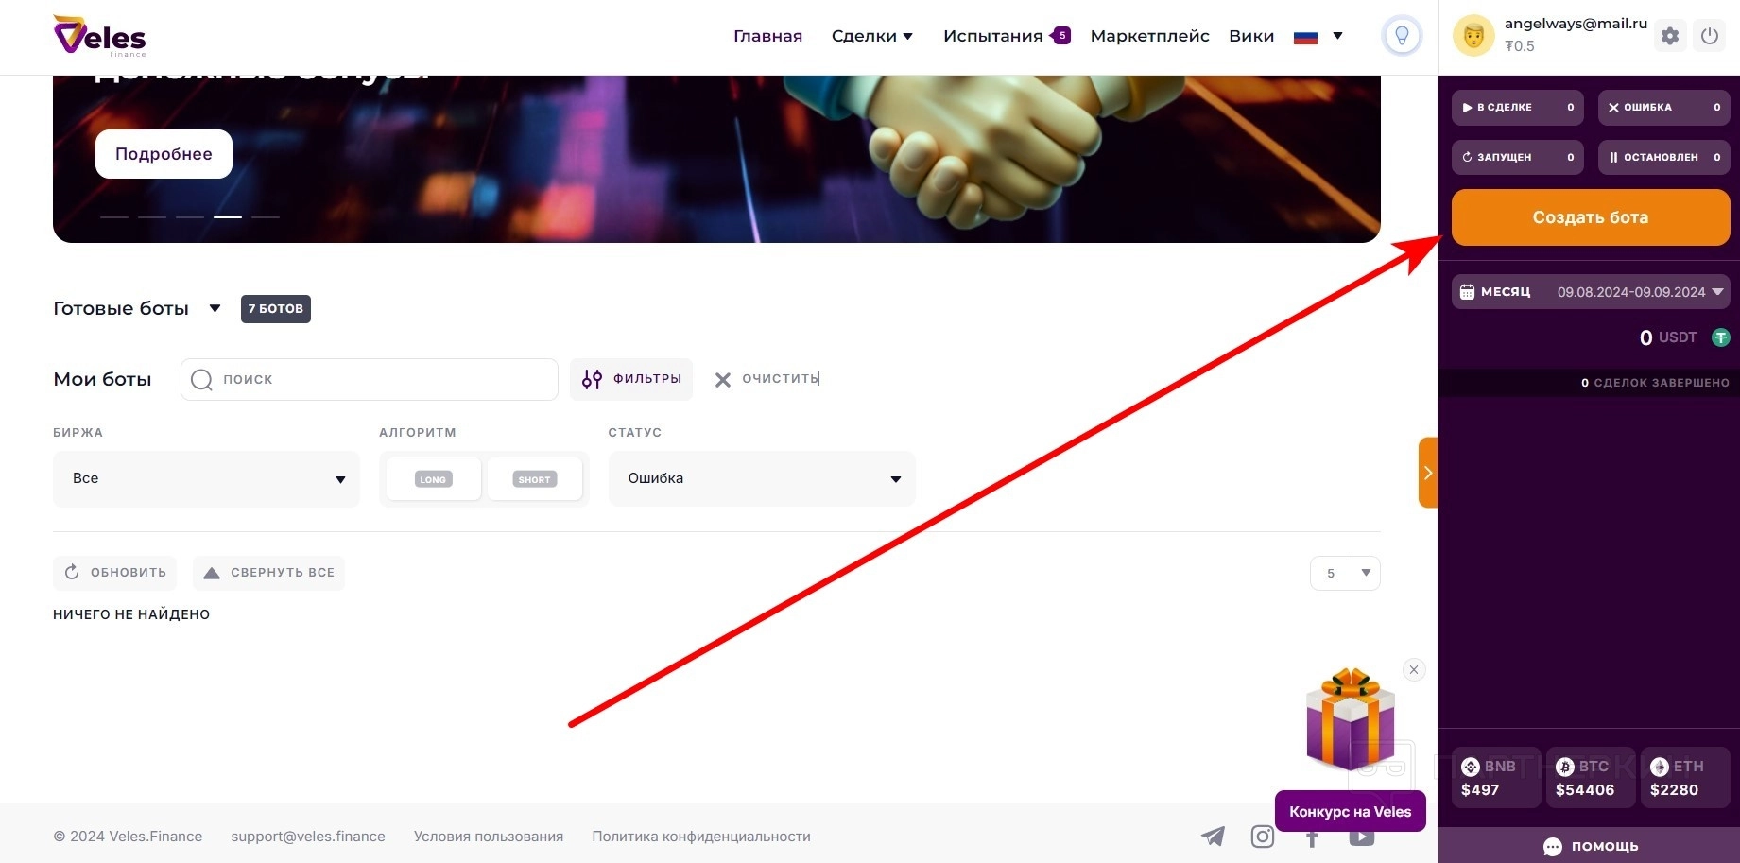Open the Telegram link in footer
The image size is (1740, 863).
[x=1213, y=836]
